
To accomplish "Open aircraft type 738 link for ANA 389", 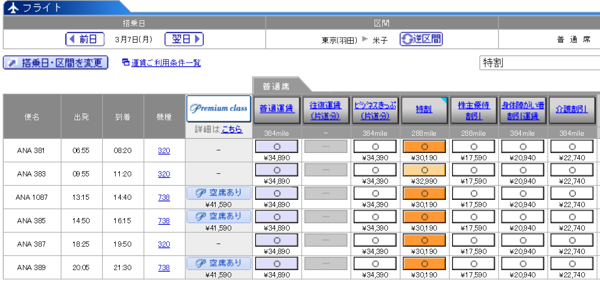I will 164,267.
